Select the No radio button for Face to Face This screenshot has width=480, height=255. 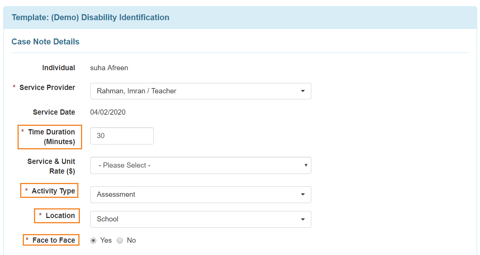[x=120, y=240]
